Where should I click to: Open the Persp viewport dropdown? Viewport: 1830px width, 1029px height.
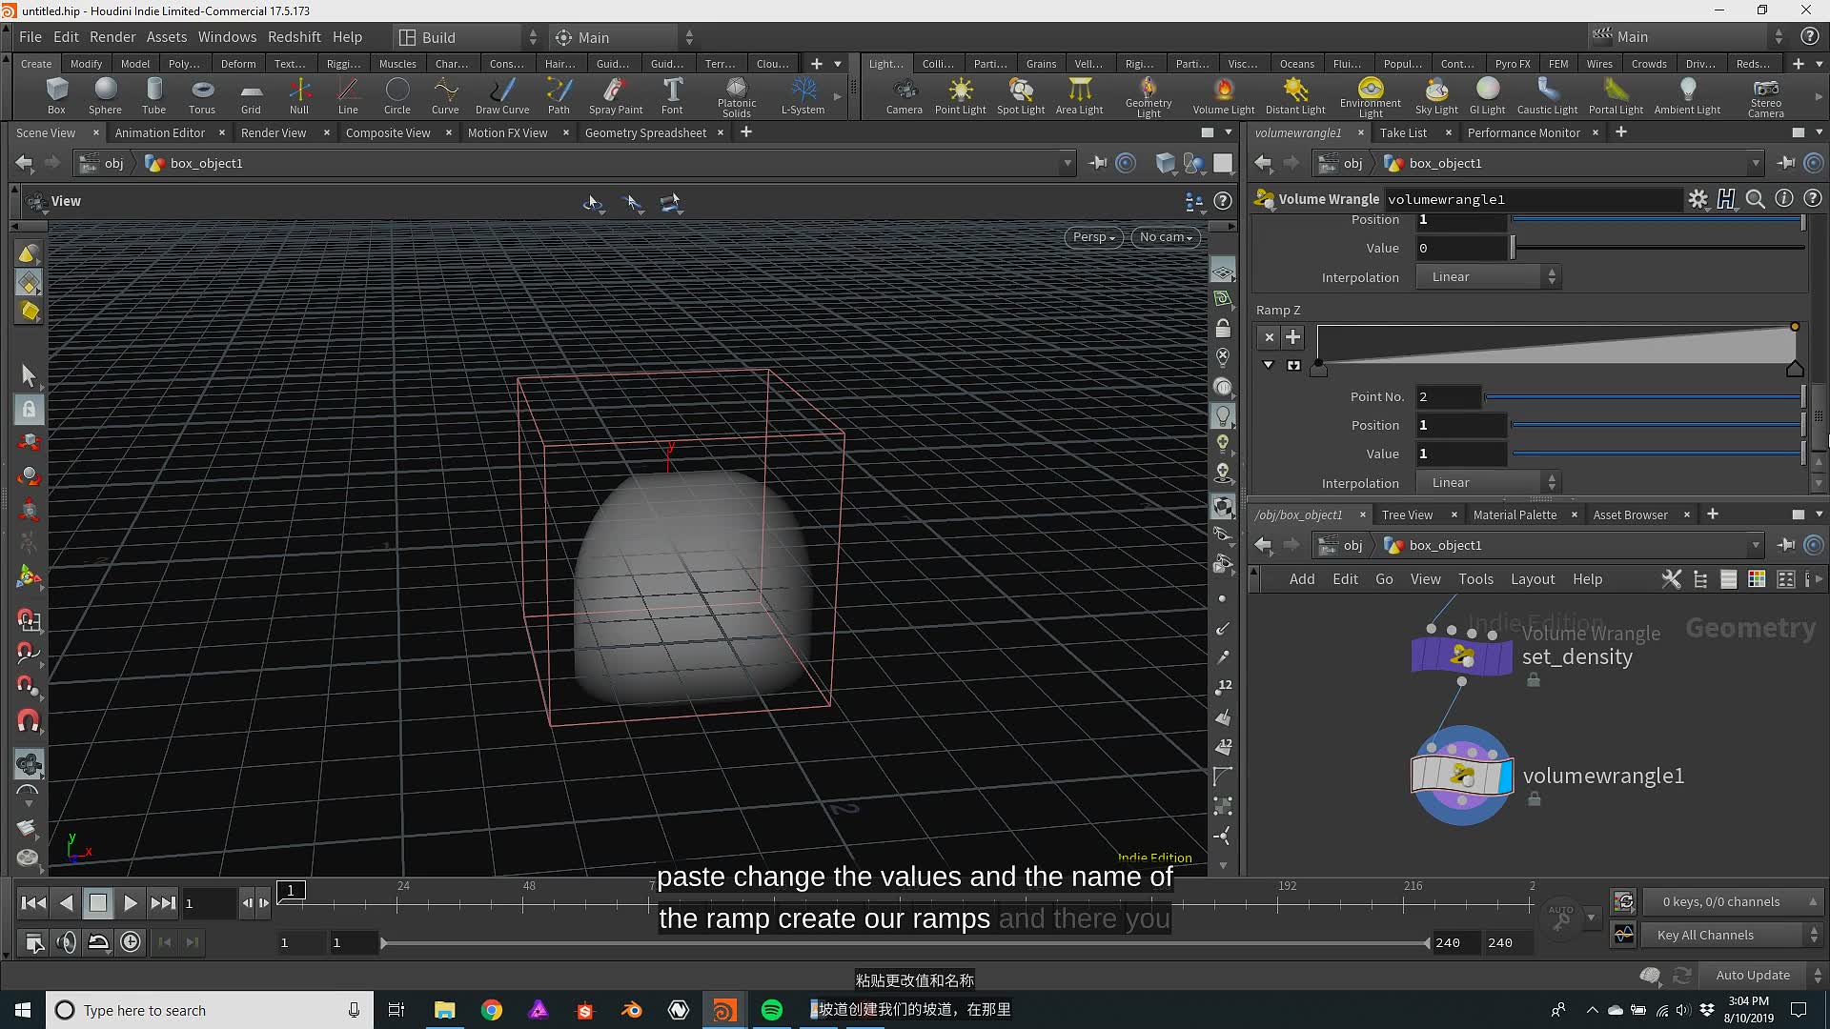coord(1093,237)
